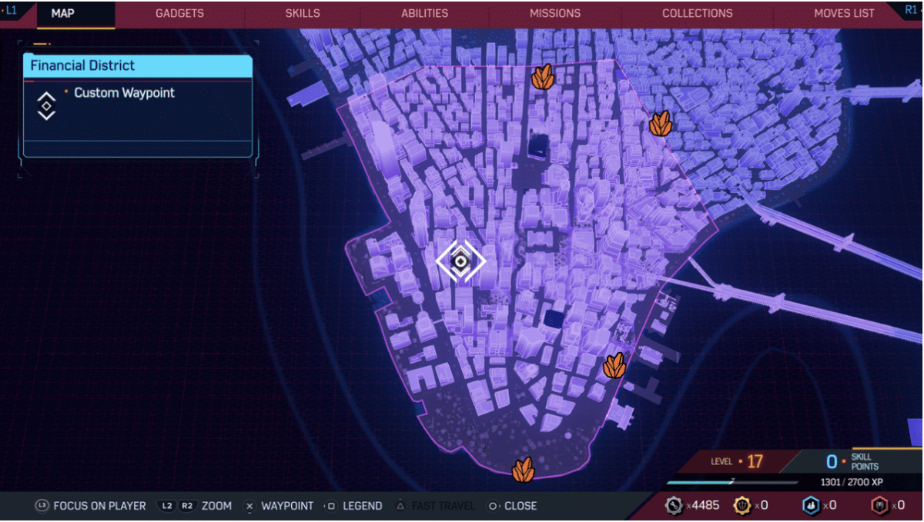Screen dimensions: 924x522
Task: Click the white custom waypoint marker on the map
Action: [460, 261]
